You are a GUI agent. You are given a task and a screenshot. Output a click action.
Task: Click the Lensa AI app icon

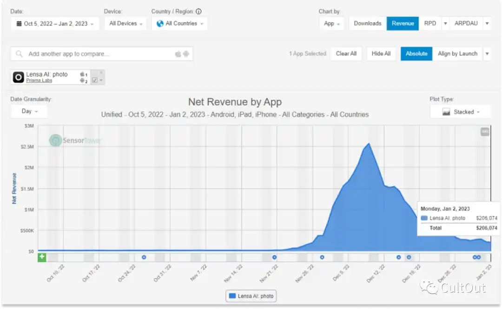[x=18, y=77]
